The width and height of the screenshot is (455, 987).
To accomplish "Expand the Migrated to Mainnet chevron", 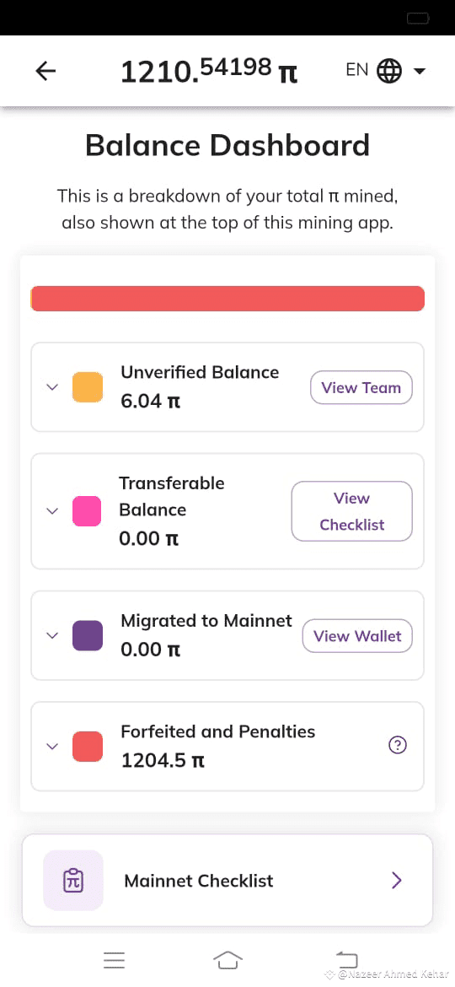I will point(53,636).
